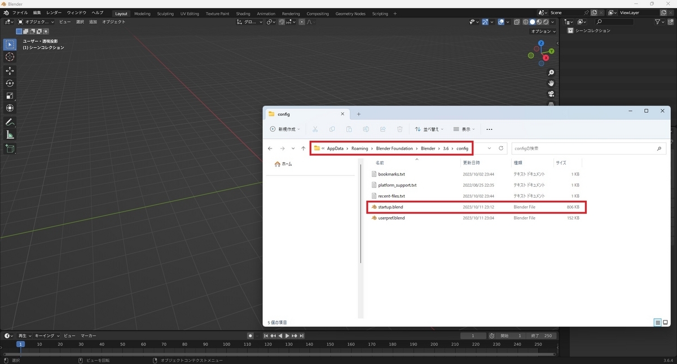Image resolution: width=677 pixels, height=364 pixels.
Task: Click the configの検索 search field
Action: pos(588,148)
